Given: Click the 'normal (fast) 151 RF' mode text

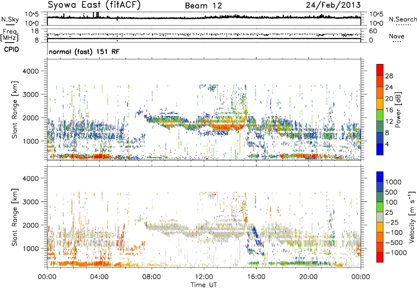Looking at the screenshot, I should click(x=84, y=51).
